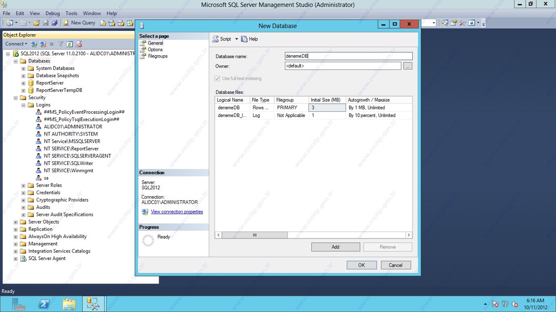
Task: Expand the Server Roles node
Action: coord(23,186)
